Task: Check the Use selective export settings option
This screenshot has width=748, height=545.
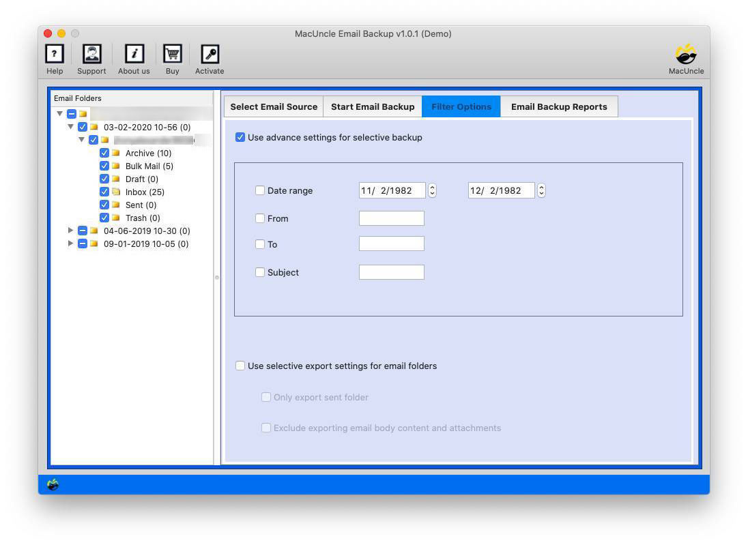Action: pos(240,366)
